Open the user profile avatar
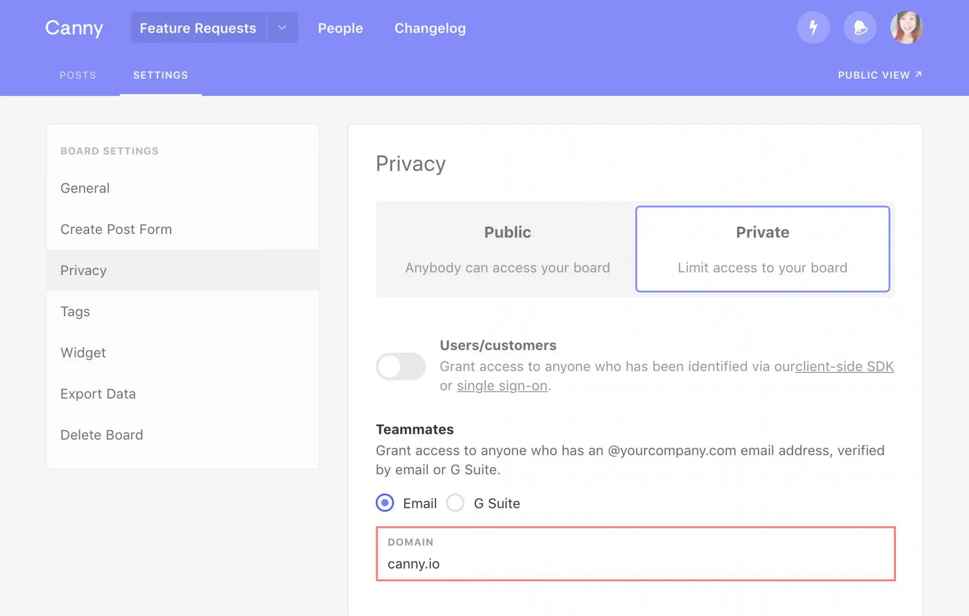Image resolution: width=969 pixels, height=616 pixels. tap(906, 28)
